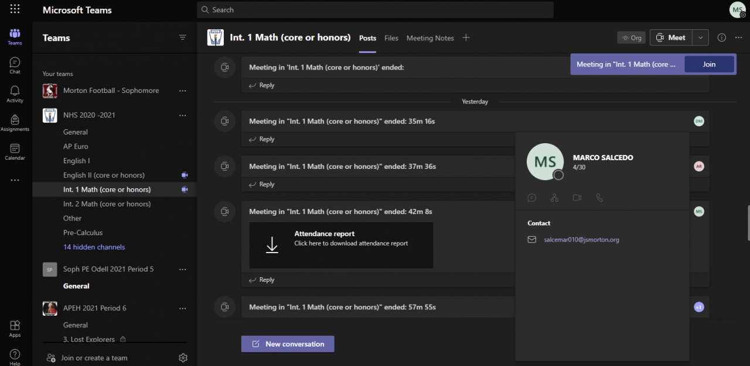Image resolution: width=750 pixels, height=366 pixels.
Task: Open English II (core or honors) channel
Action: [104, 175]
